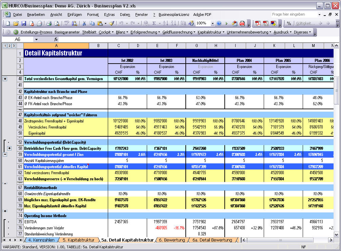Expand the outline group at row 58
The width and height of the screenshot is (341, 251).
[9, 149]
